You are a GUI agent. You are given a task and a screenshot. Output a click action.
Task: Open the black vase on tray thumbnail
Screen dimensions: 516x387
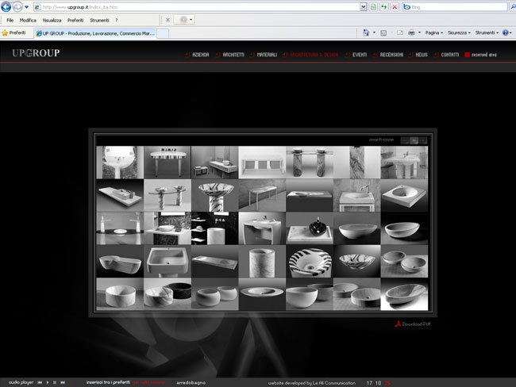pos(310,228)
